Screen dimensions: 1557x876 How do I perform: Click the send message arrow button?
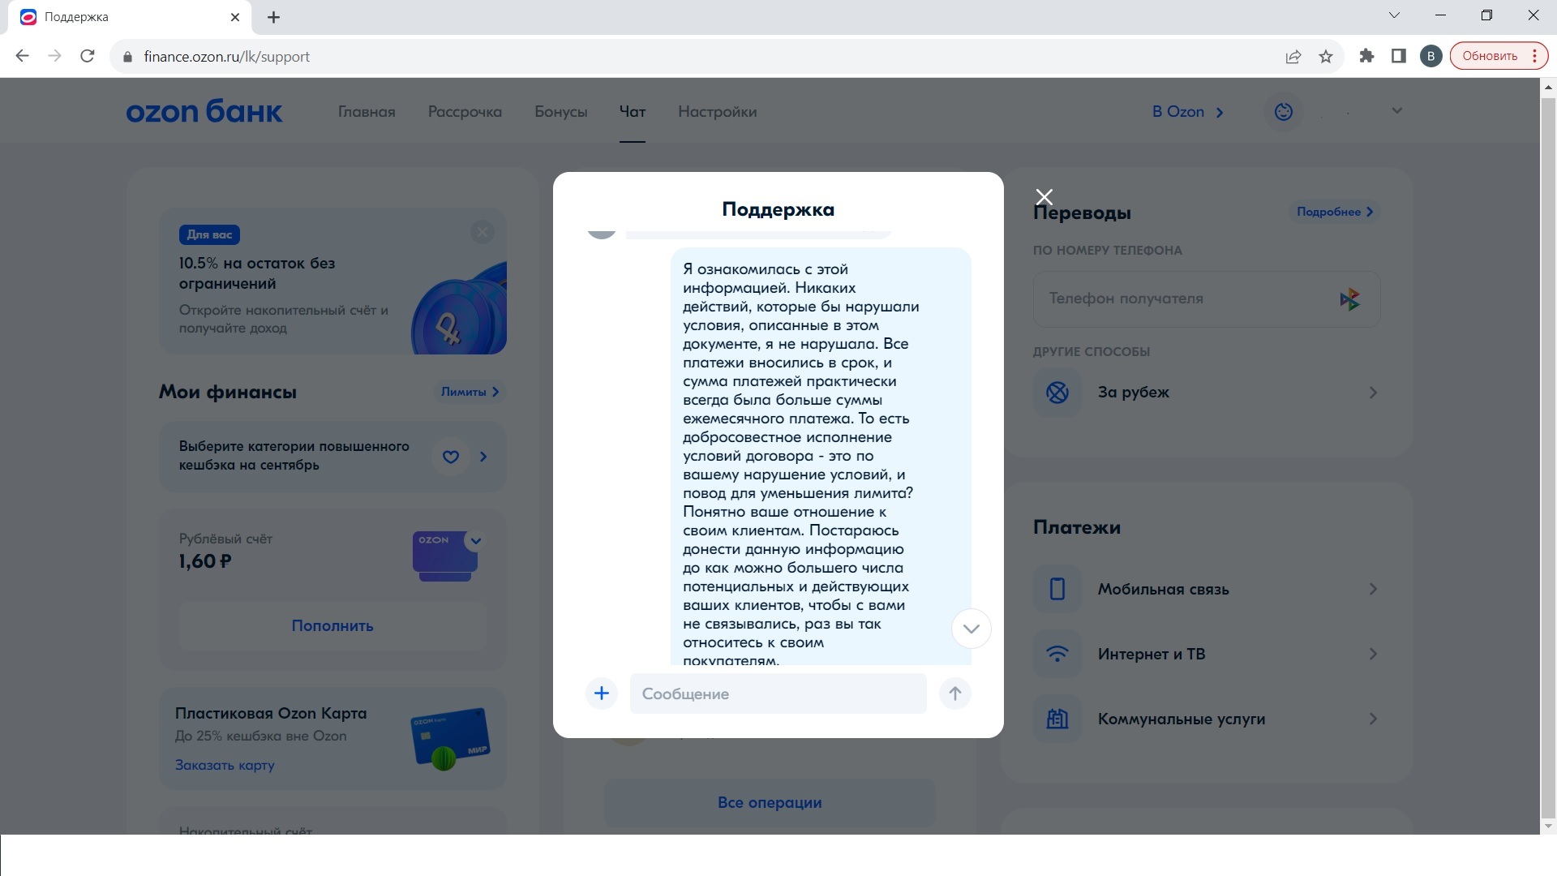coord(954,693)
